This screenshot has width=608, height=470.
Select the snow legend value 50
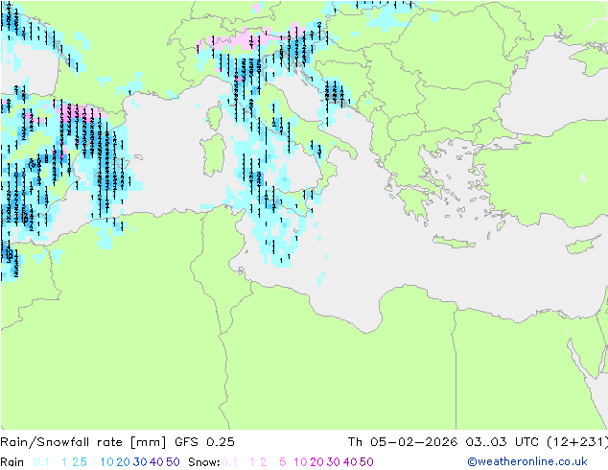(x=366, y=462)
